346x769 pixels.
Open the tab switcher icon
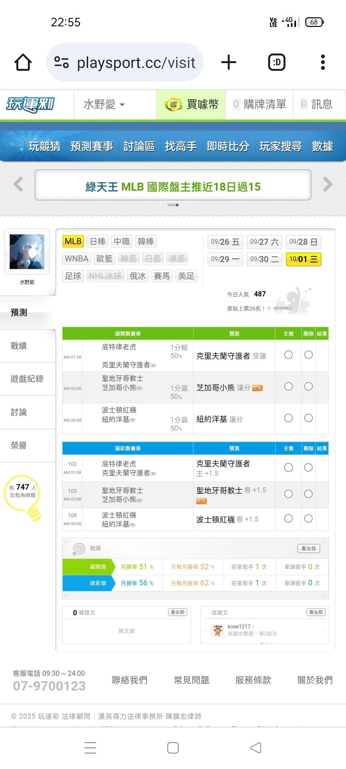click(x=276, y=62)
